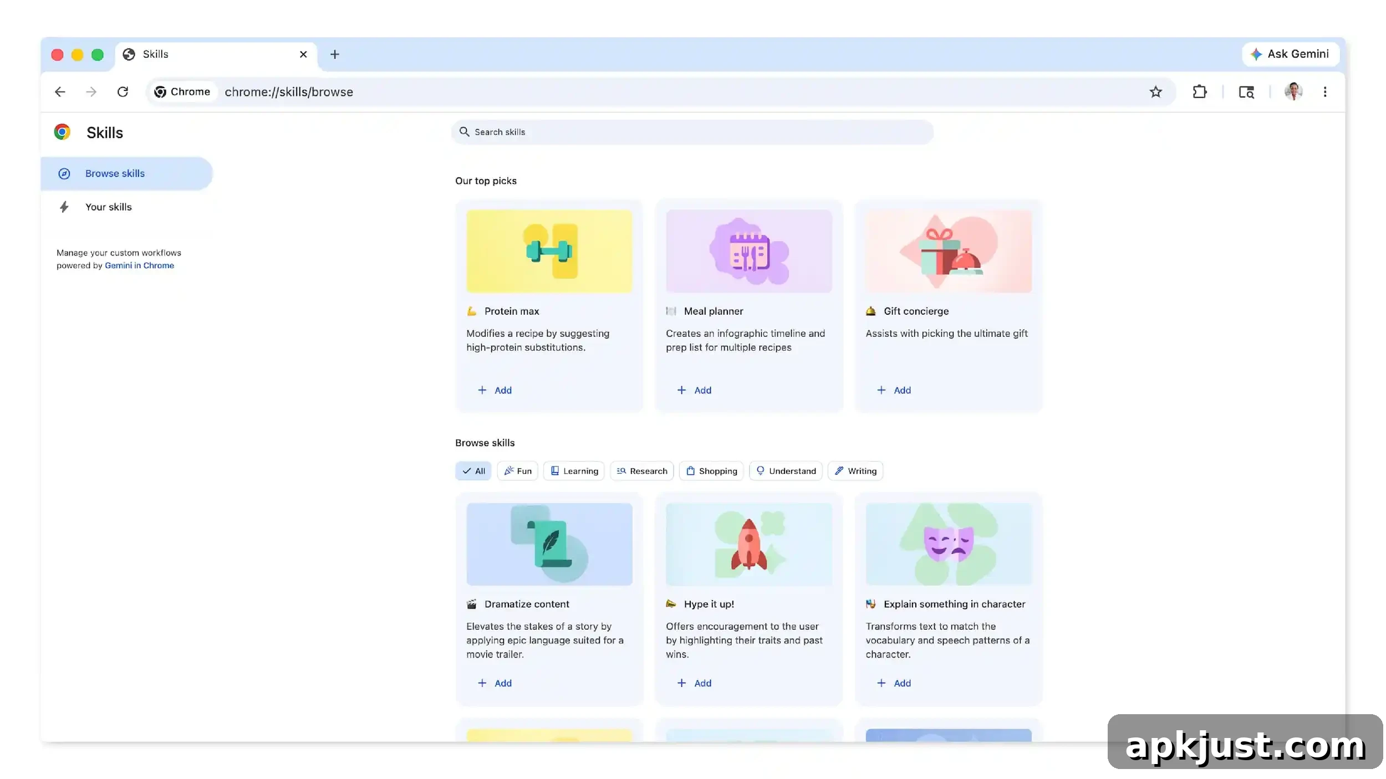
Task: Open the Extensions puzzle icon
Action: coord(1200,92)
